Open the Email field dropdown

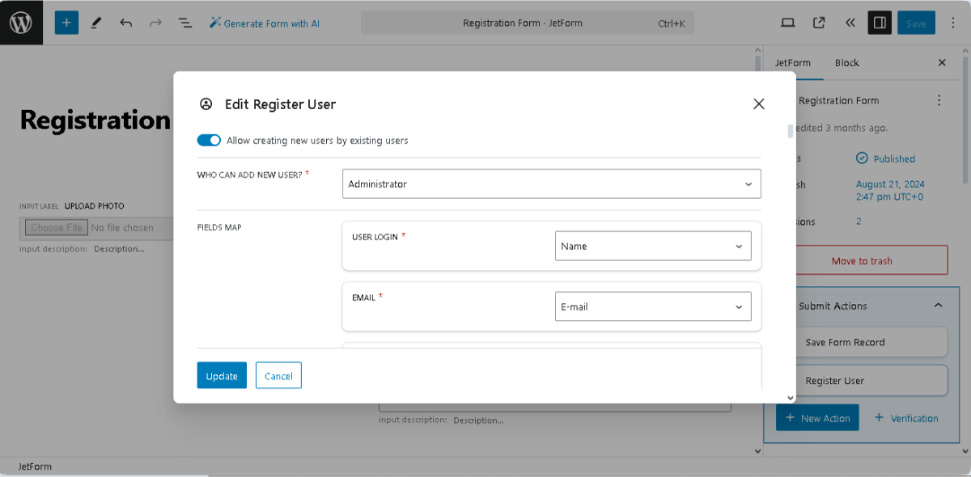coord(653,306)
